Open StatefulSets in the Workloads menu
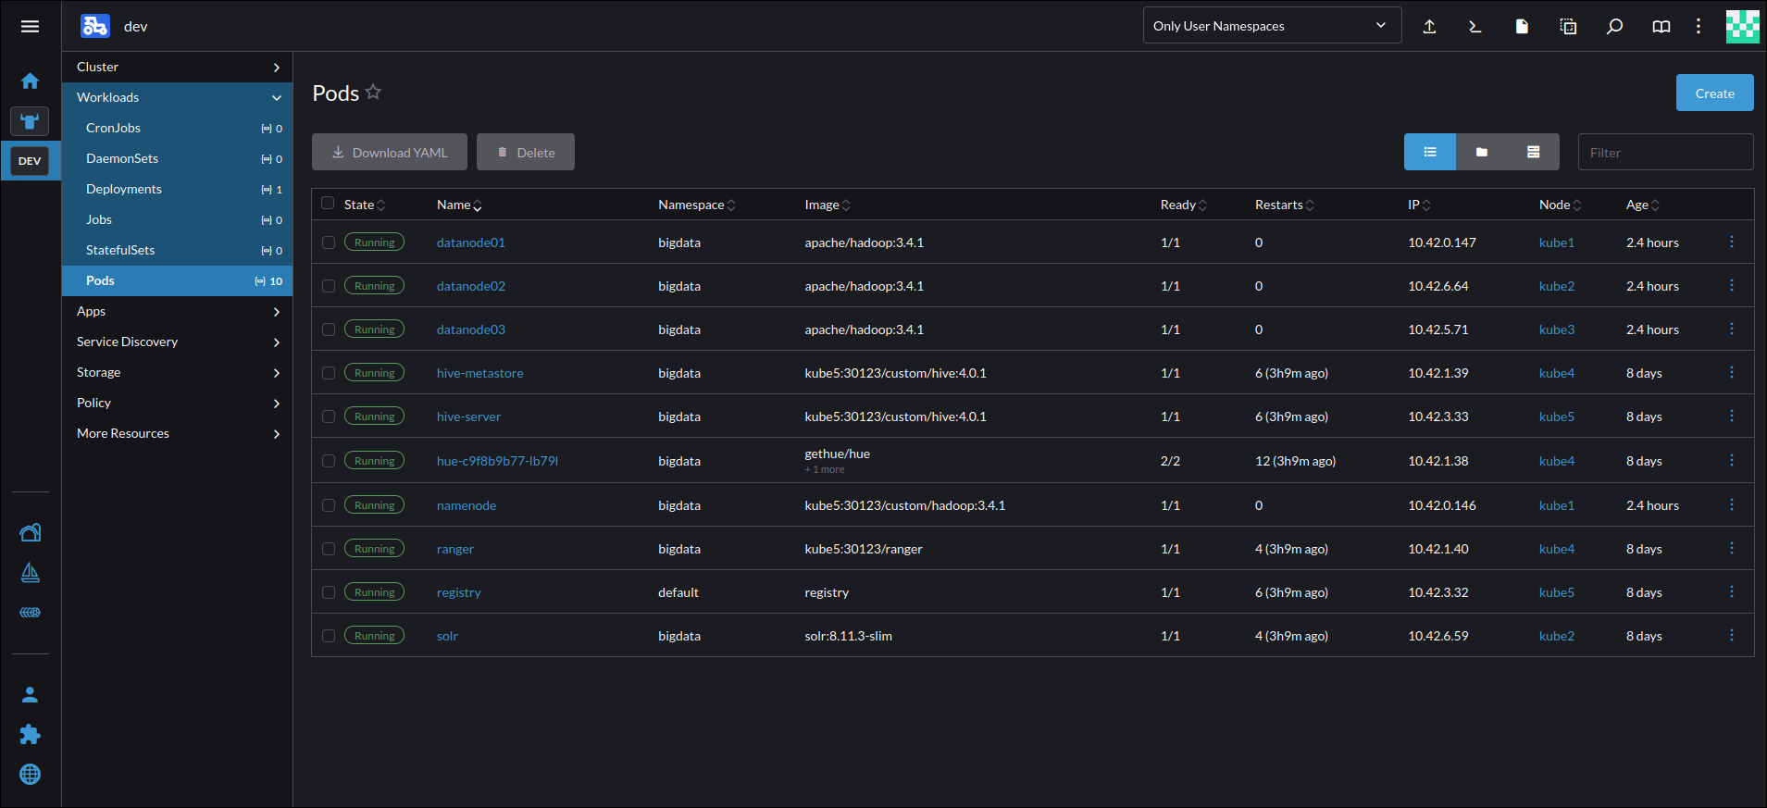 pos(177,250)
